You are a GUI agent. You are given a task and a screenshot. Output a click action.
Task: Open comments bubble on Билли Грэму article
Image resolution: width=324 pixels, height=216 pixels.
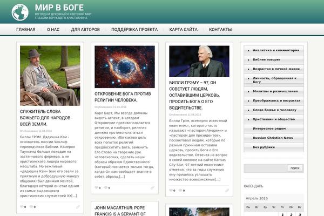click(x=180, y=191)
